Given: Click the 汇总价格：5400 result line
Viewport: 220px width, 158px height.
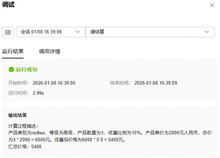Looking at the screenshot, I should pyautogui.click(x=25, y=147).
